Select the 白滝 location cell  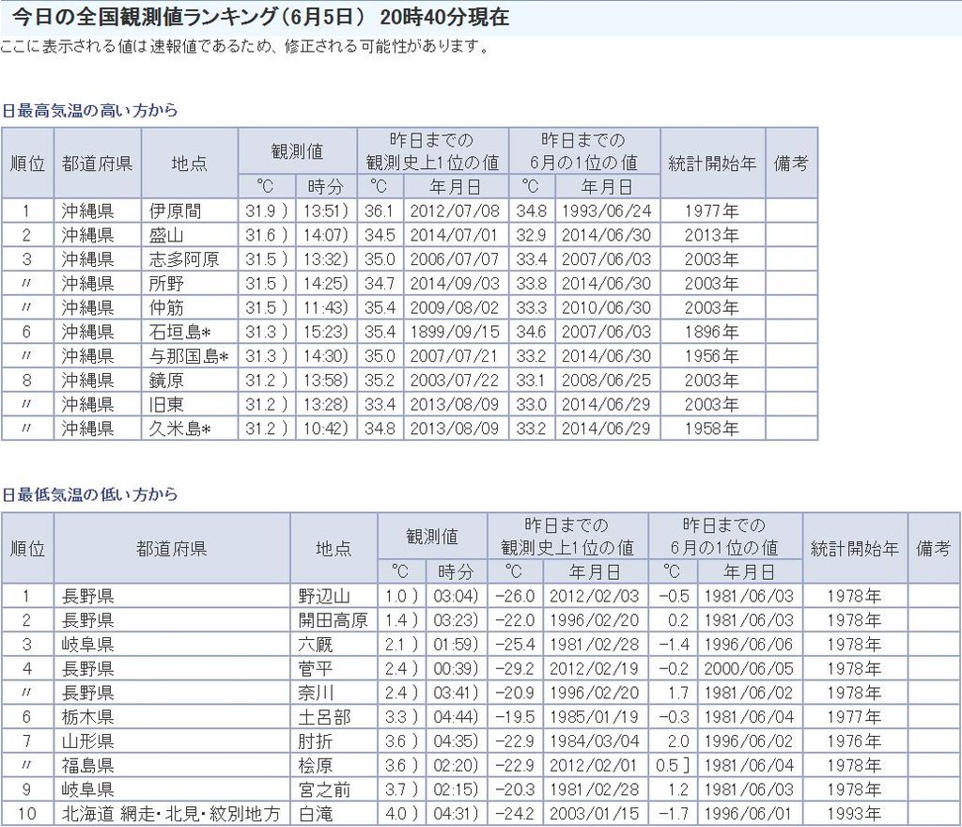pos(316,814)
